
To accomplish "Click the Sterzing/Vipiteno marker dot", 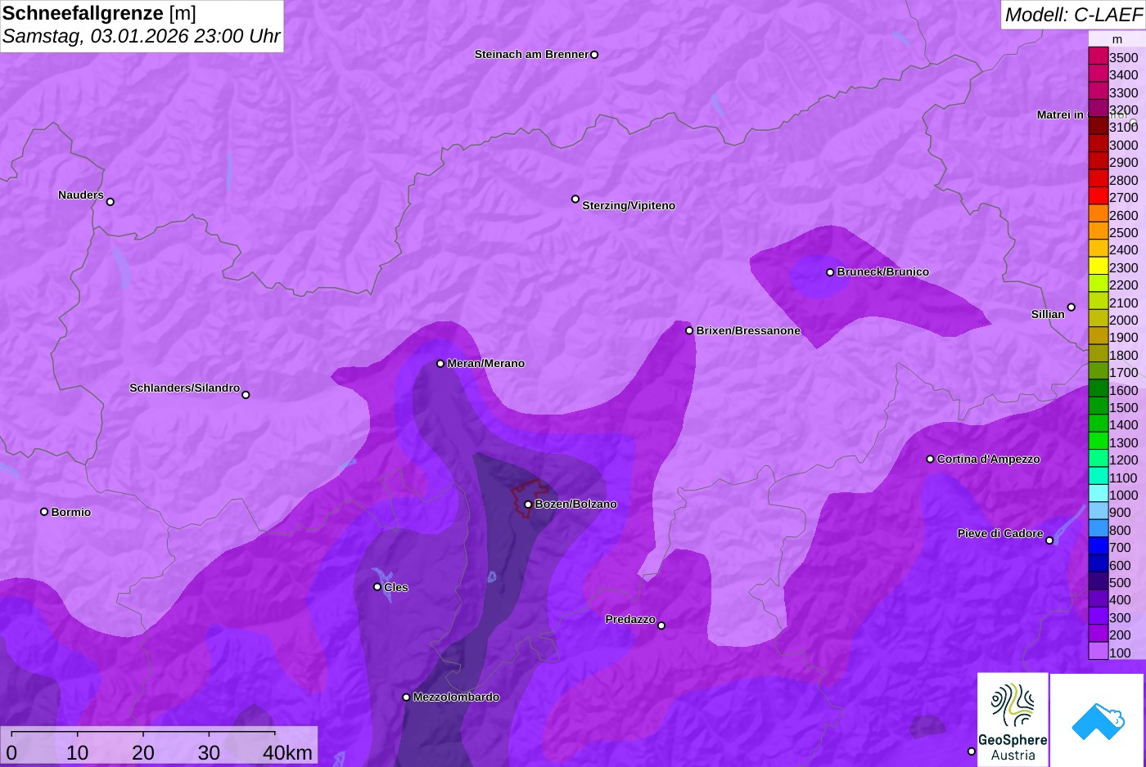I will 575,199.
